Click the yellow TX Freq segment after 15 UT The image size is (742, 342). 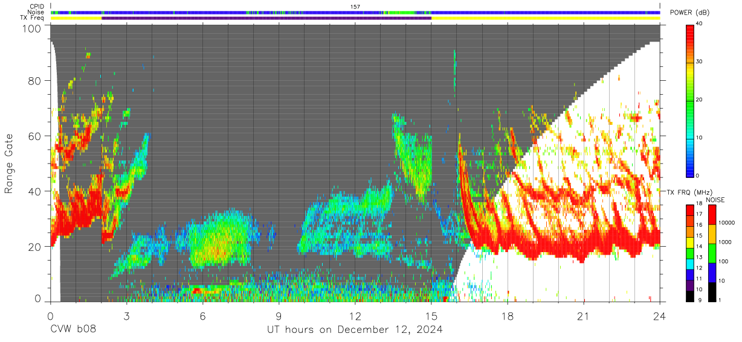coord(546,18)
